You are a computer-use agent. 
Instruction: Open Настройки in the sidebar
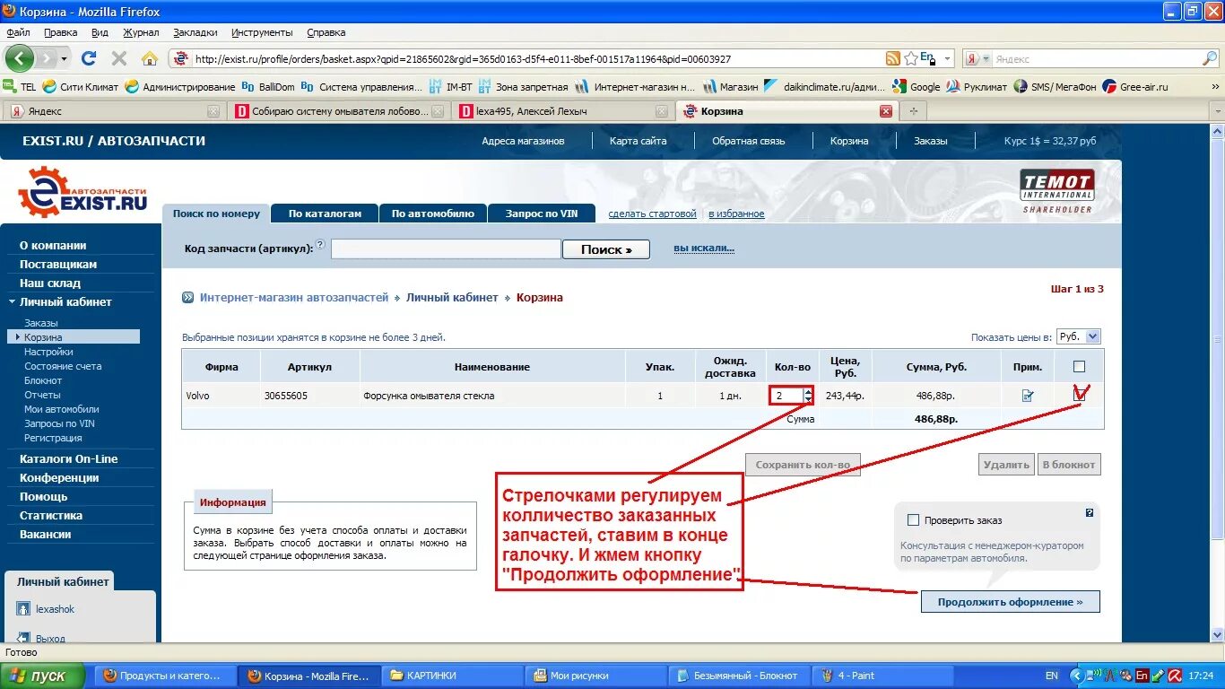click(48, 352)
